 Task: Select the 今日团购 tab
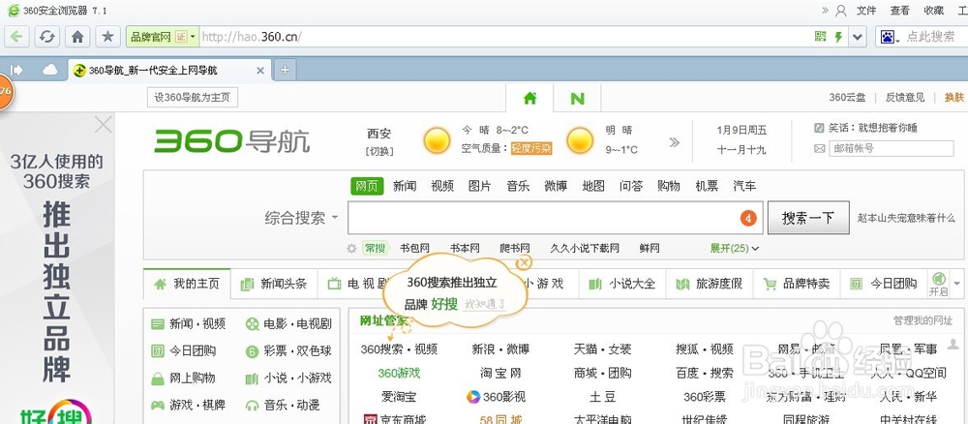[884, 284]
